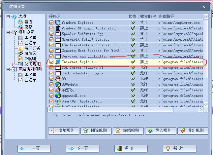
Task: Click the 黑名单 icon under 规则设置
Action: [x=20, y=38]
